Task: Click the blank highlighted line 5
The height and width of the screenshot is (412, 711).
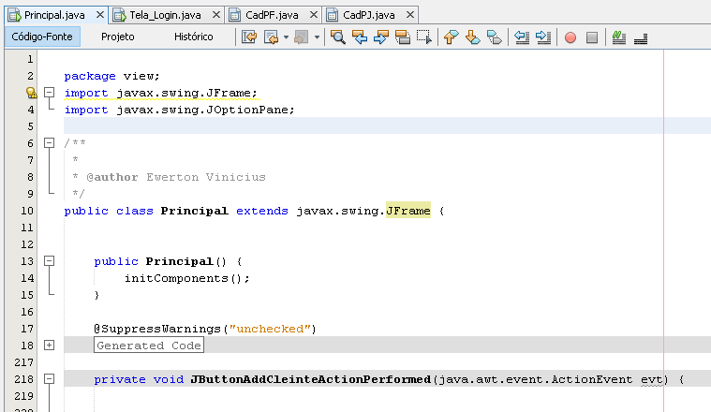Action: 387,126
